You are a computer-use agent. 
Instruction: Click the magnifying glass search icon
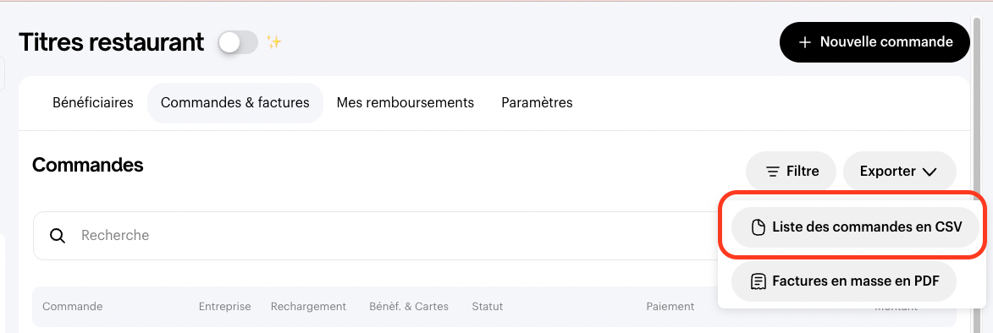coord(58,236)
